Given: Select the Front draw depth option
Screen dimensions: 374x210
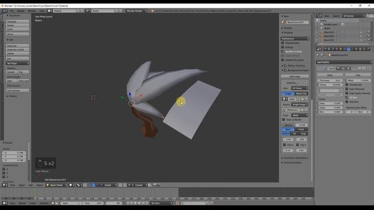Looking at the screenshot, I should click(302, 129).
